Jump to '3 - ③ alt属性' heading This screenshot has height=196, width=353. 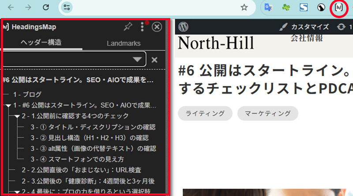[93, 148]
